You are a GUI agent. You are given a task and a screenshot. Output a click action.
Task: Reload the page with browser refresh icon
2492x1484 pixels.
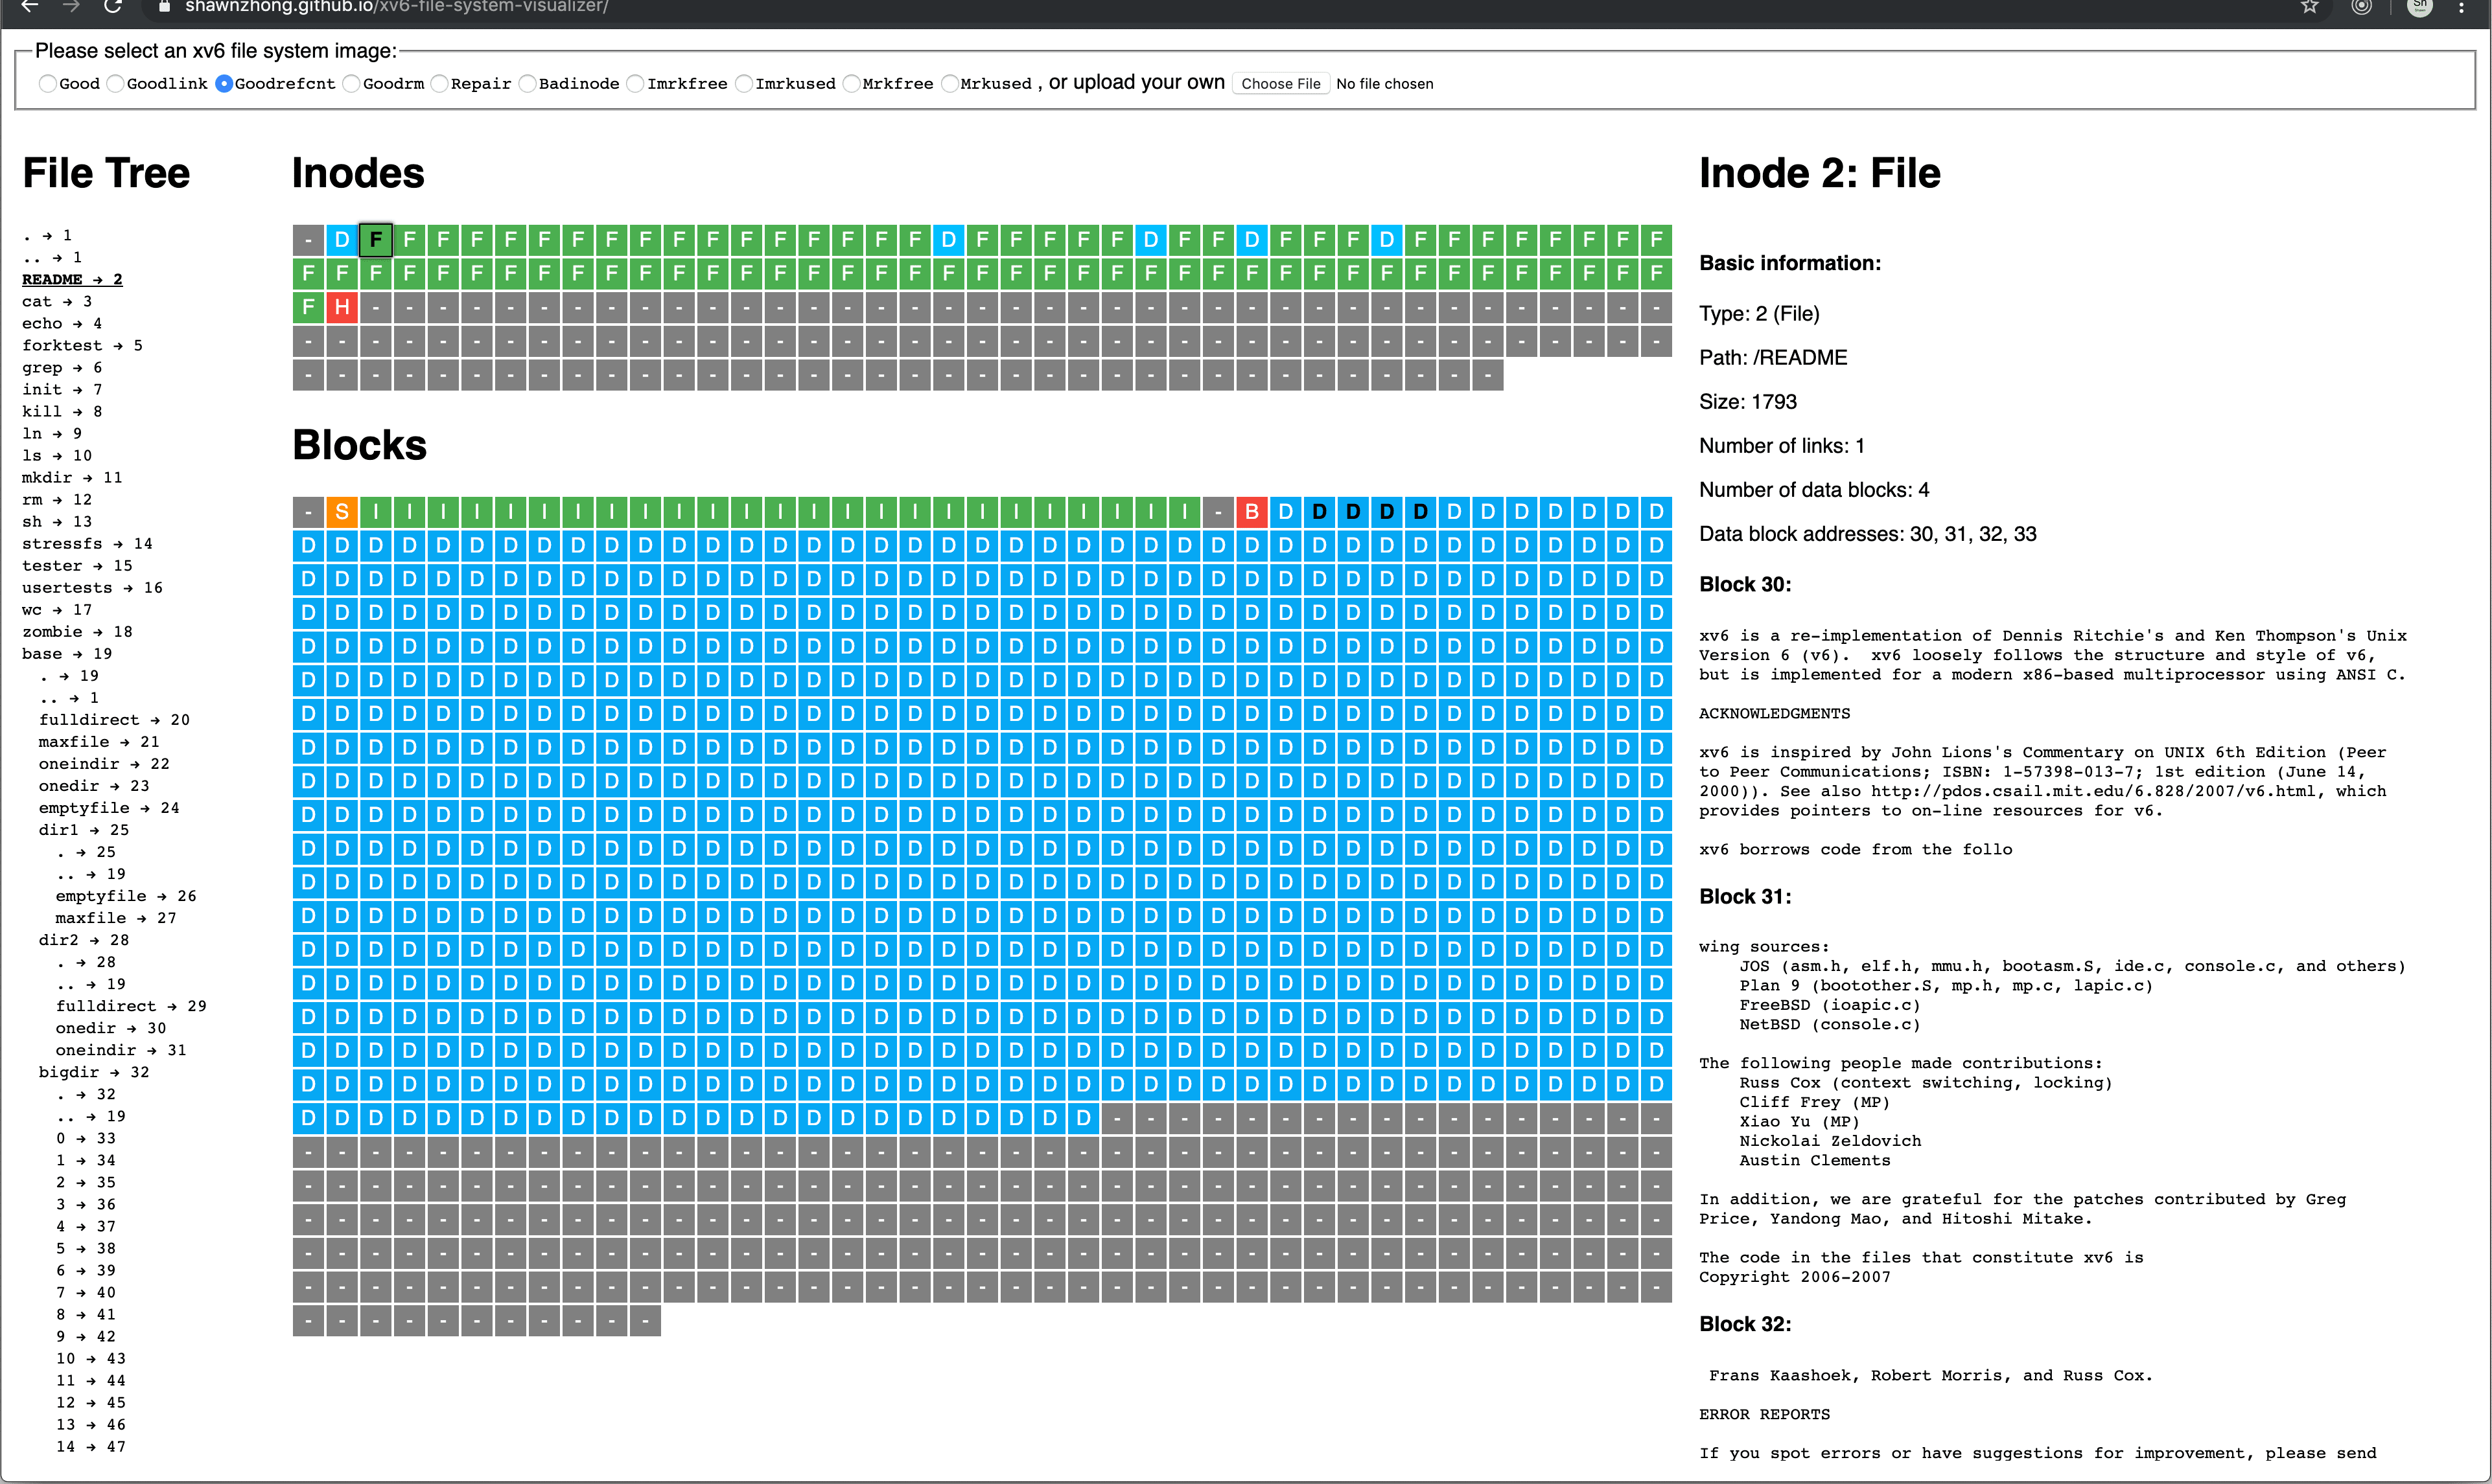(x=113, y=7)
